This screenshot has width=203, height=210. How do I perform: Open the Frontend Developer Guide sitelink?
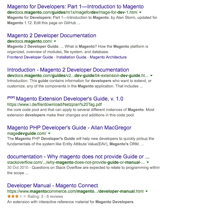pyautogui.click(x=30, y=57)
